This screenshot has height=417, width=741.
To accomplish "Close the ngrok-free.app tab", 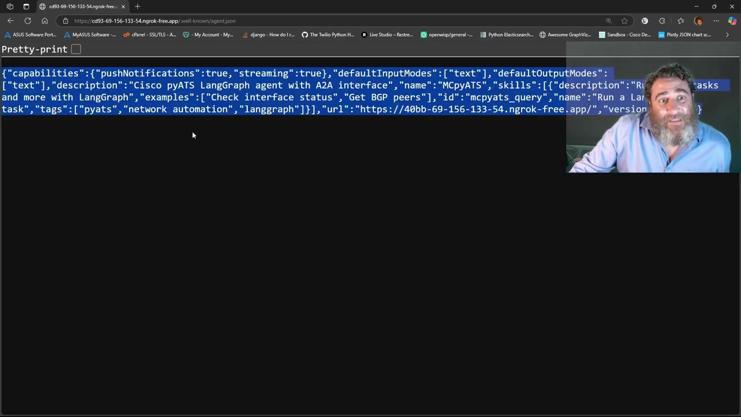I will pos(123,6).
